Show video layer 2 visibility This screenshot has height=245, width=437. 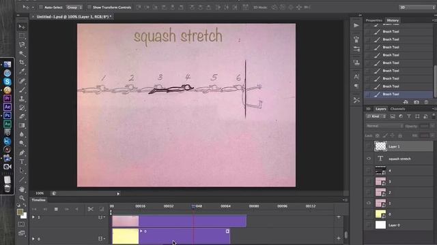point(369,193)
